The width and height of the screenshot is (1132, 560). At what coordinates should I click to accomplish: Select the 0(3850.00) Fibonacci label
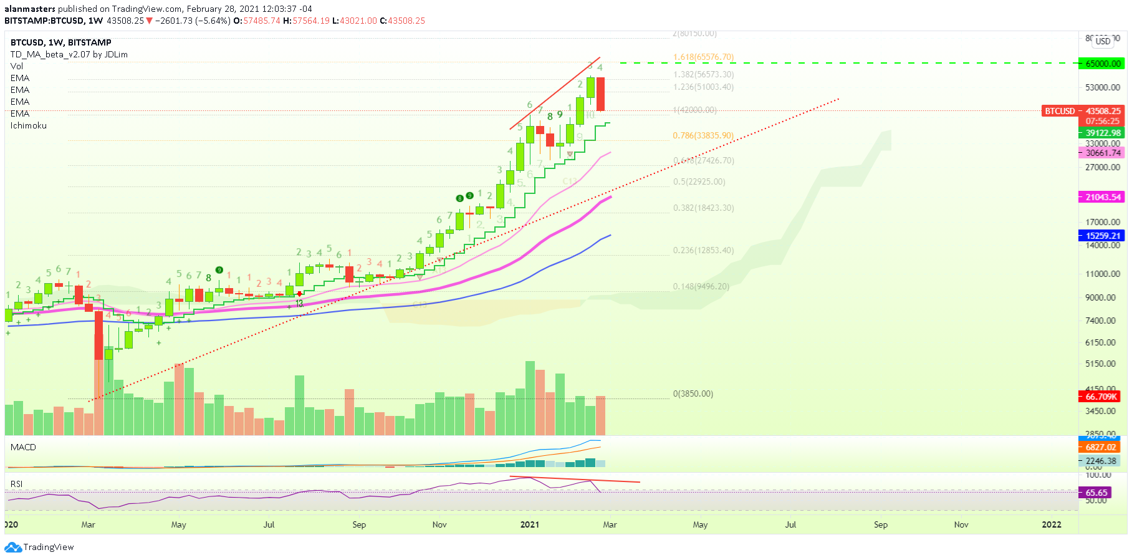point(693,393)
